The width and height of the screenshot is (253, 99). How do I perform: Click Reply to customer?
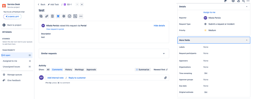click(77, 78)
